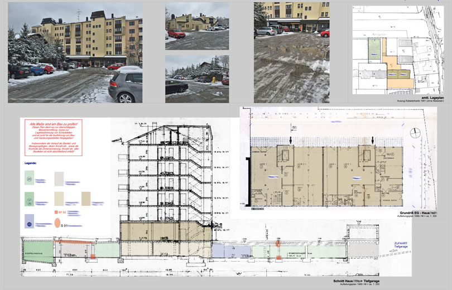Open the tall muddy parking lot photo
Viewport: 452px width, 290px height.
point(291,52)
